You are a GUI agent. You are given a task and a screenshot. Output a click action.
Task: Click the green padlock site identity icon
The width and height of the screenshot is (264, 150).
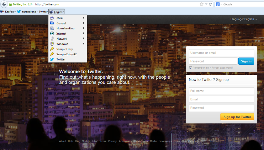pyautogui.click(x=10, y=4)
